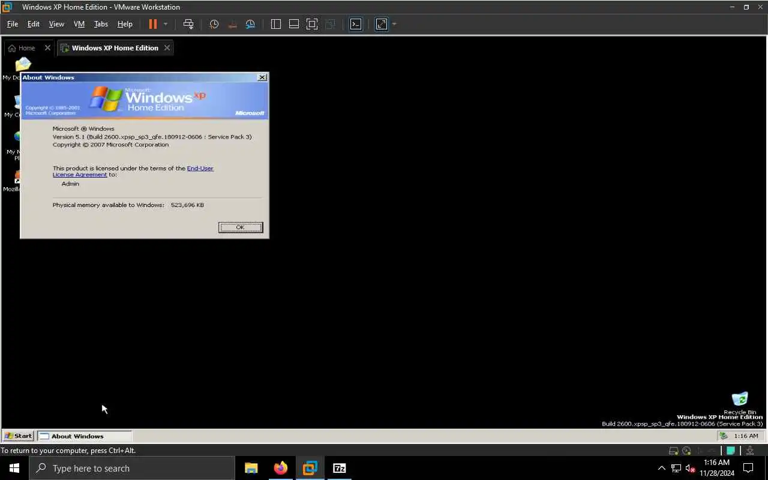Open Firefox from the host taskbar

[x=280, y=468]
